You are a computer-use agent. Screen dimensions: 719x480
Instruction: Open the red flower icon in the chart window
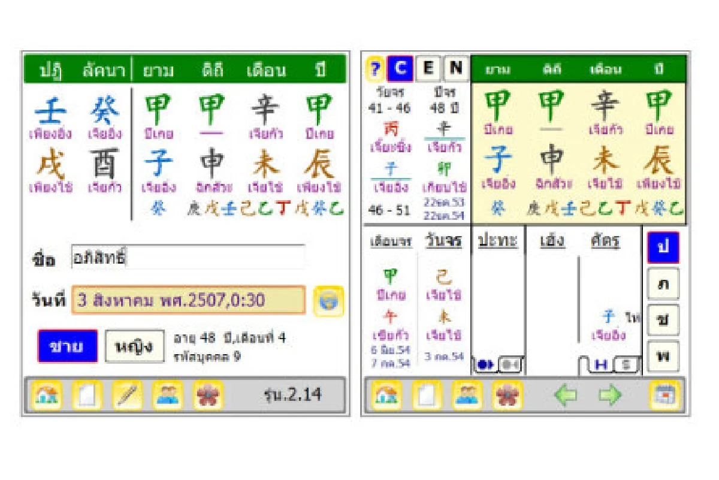507,396
